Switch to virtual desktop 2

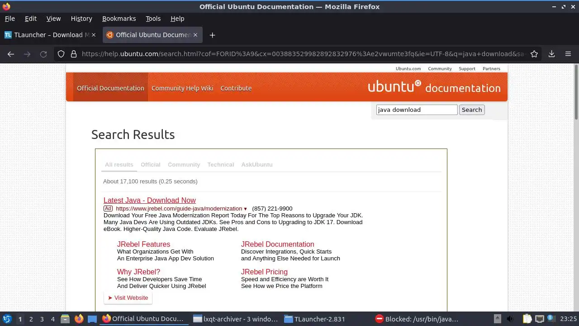[31, 319]
